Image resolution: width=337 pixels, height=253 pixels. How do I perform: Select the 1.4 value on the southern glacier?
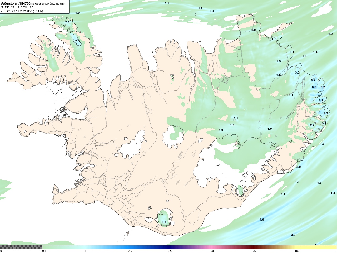click(164, 222)
